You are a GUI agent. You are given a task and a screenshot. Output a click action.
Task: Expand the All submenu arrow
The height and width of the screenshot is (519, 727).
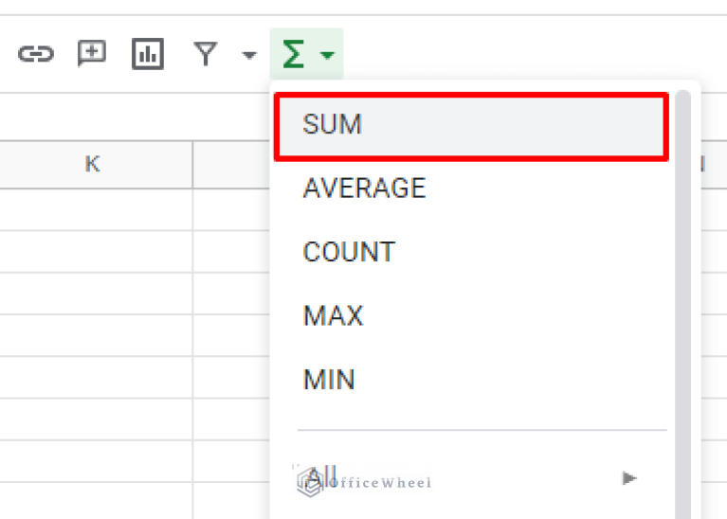629,478
